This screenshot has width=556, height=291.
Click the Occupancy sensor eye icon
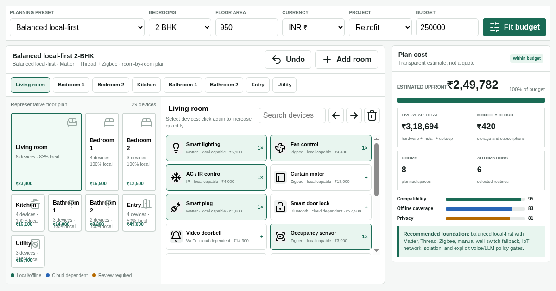280,236
